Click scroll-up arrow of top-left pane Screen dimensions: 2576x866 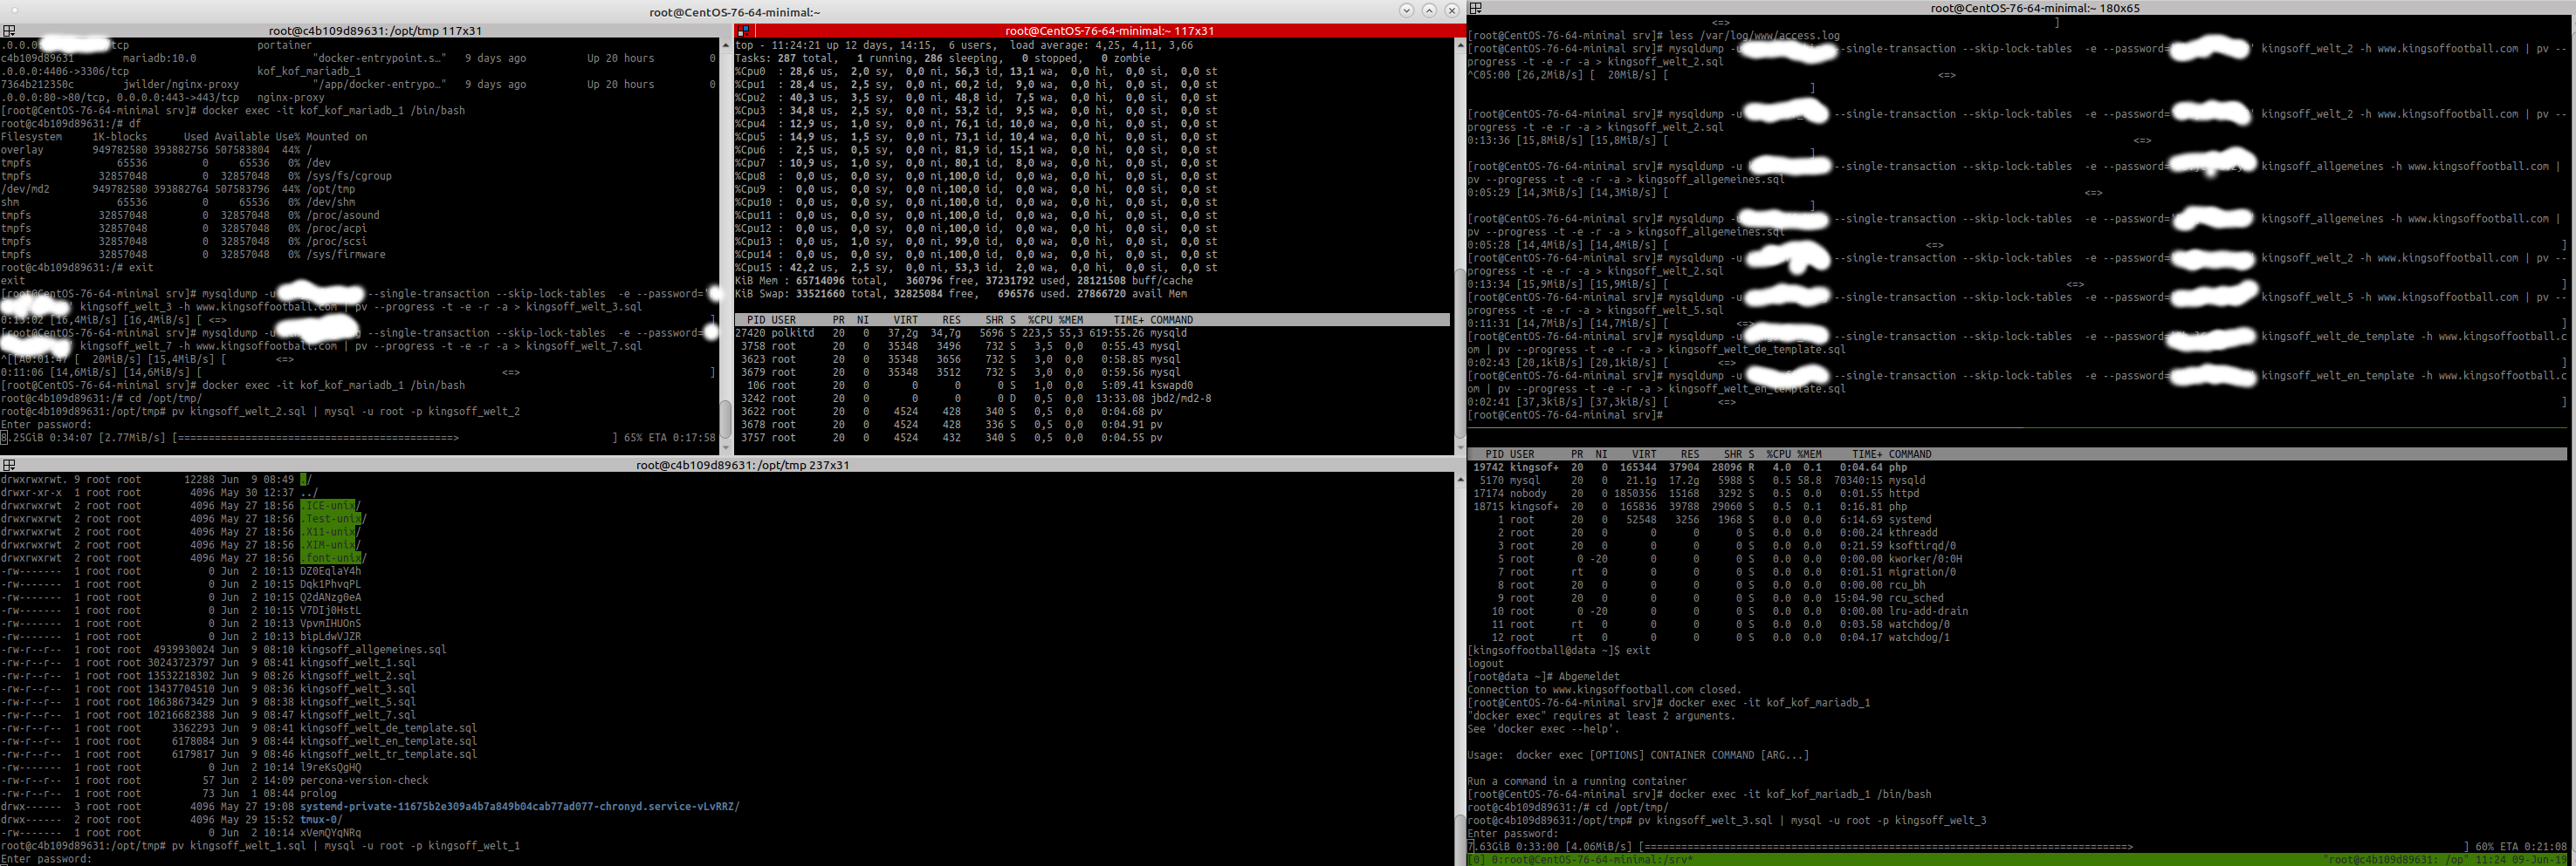coord(725,45)
